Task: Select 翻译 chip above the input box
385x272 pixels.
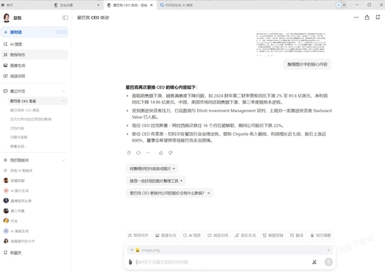Action: 296,235
